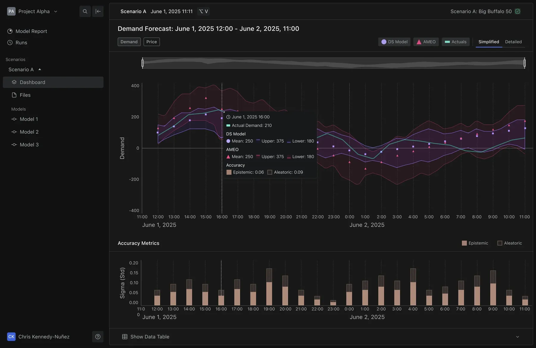Collapse sidebar with the panel-collapse icon

98,11
